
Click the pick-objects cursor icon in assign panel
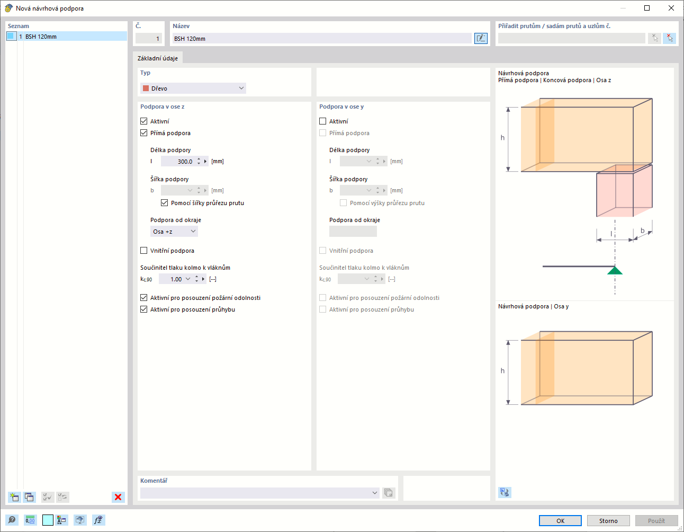click(654, 38)
